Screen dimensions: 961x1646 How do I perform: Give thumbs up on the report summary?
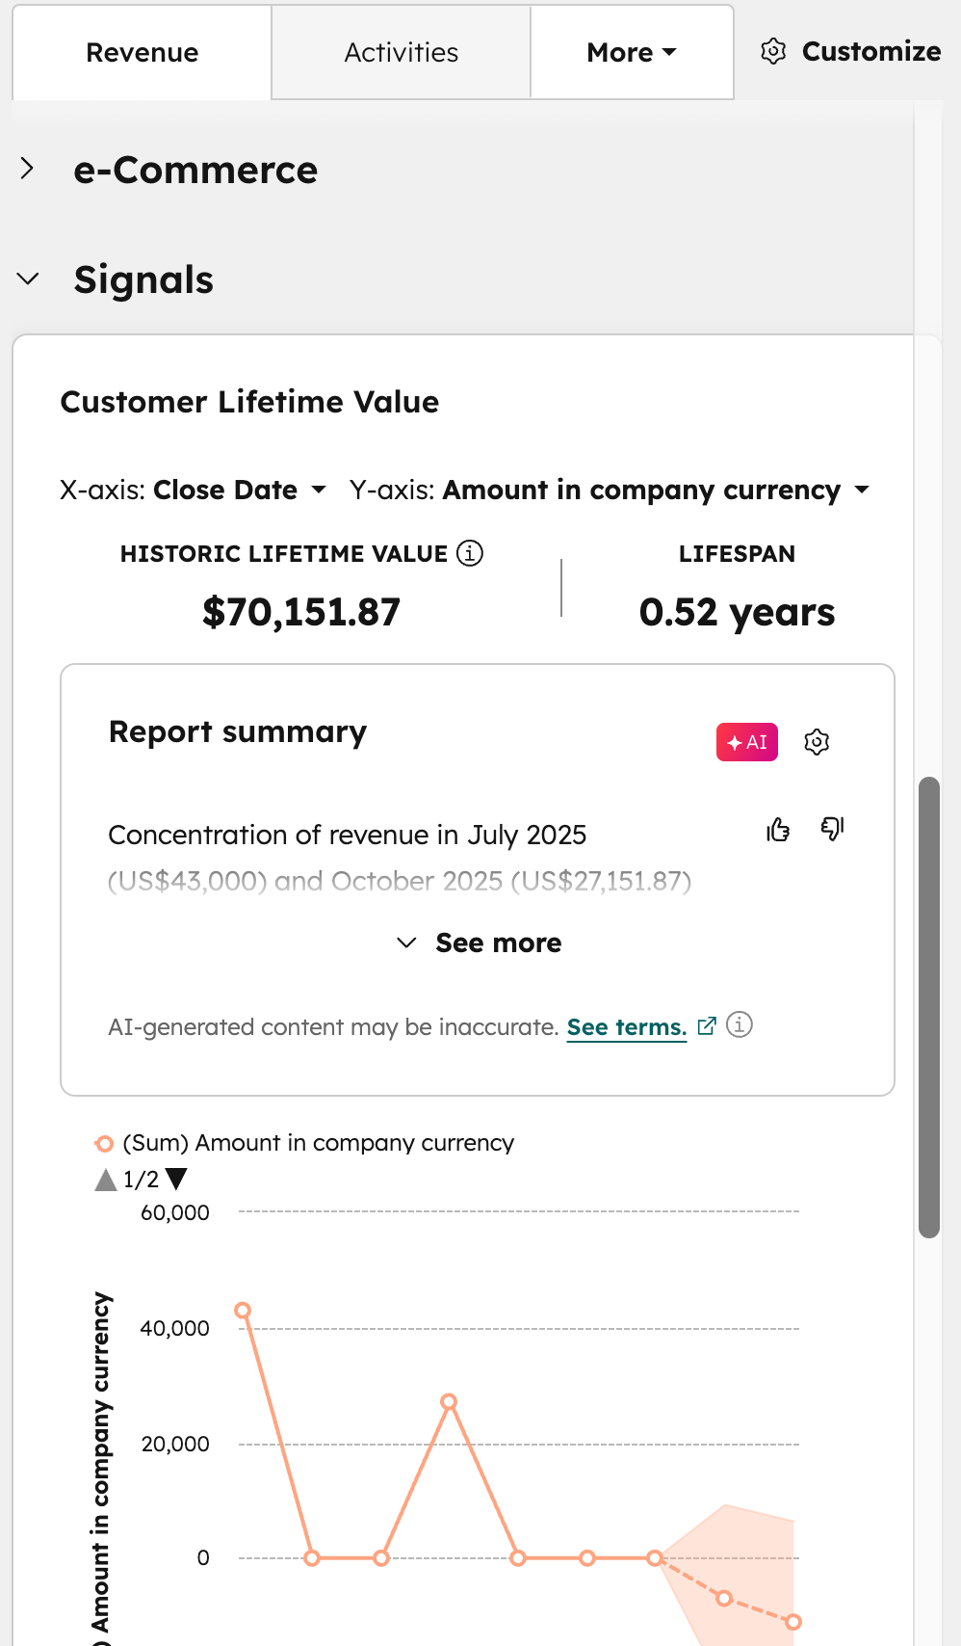pos(777,830)
